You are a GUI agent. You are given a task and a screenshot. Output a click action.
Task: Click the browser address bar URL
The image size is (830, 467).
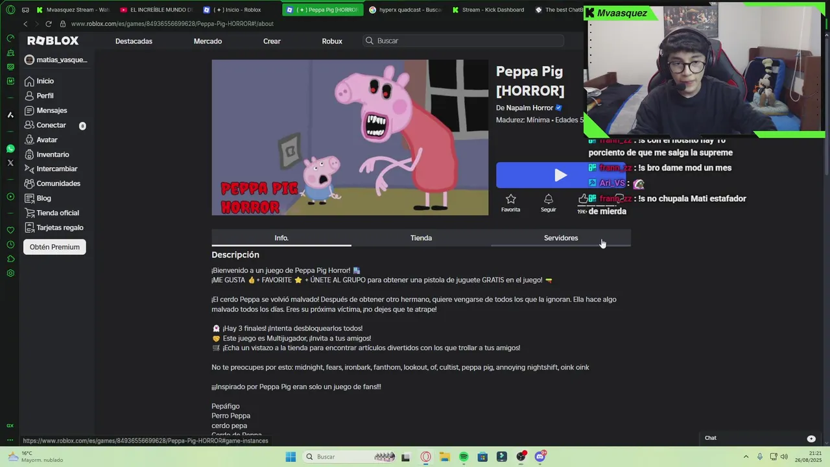[172, 24]
